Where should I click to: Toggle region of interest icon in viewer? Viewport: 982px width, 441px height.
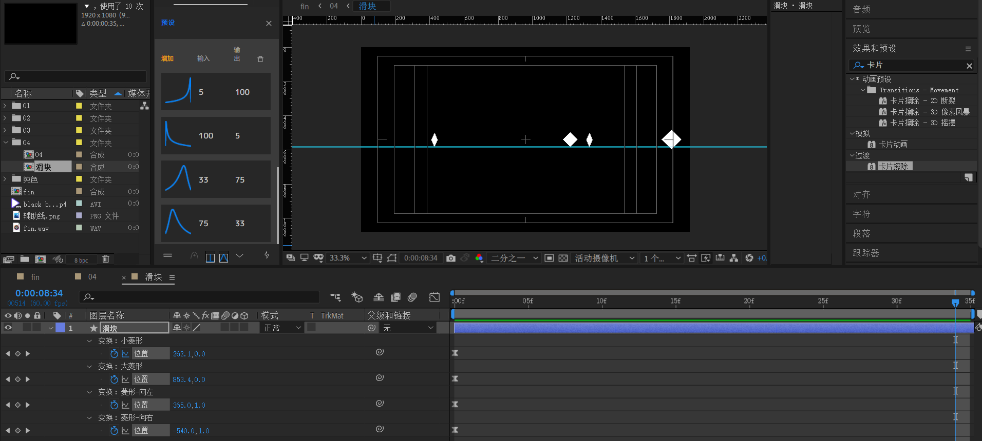click(549, 258)
